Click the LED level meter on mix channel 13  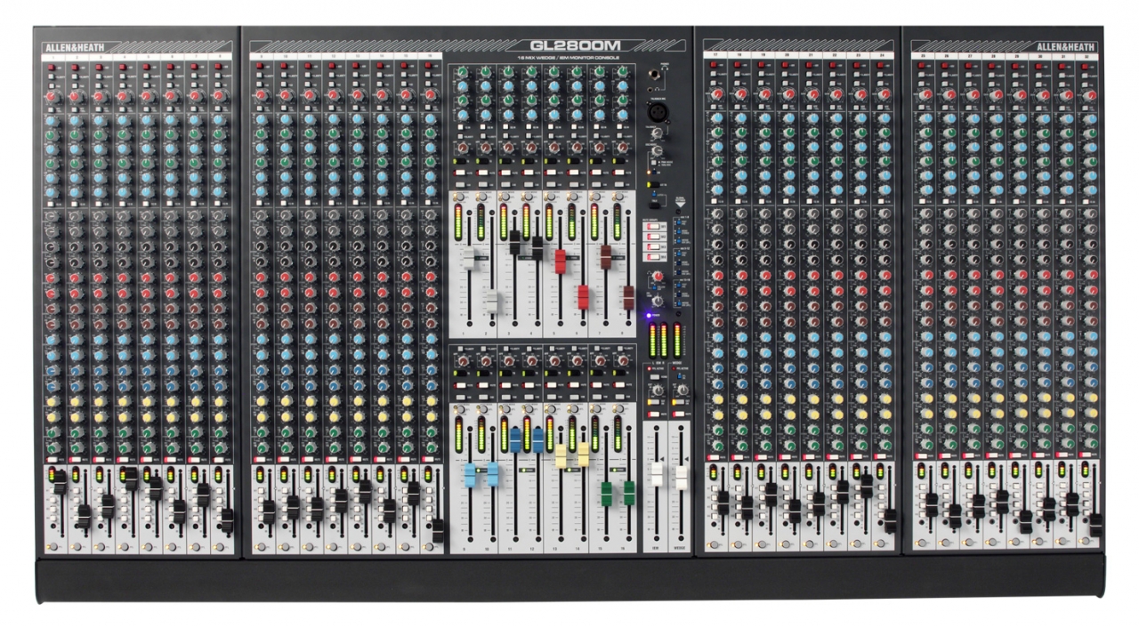(x=551, y=437)
